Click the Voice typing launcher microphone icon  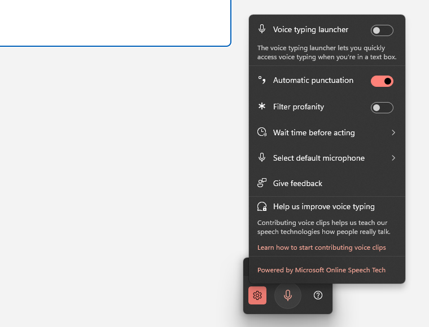(262, 29)
